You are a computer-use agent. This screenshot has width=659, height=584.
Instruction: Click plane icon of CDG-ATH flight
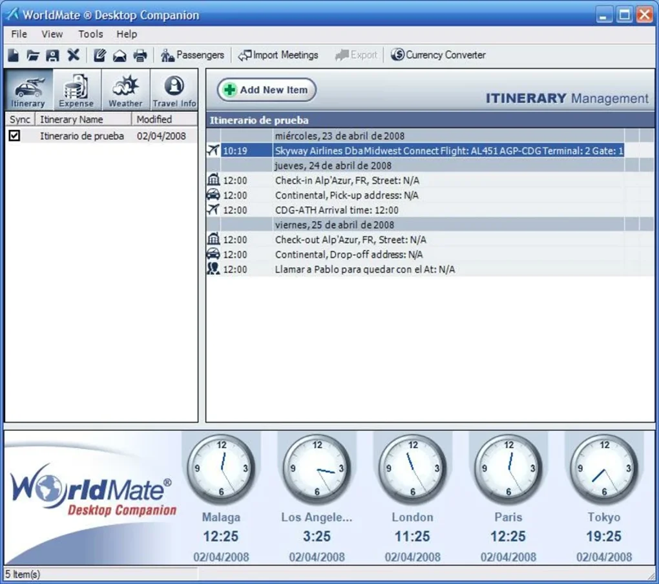pyautogui.click(x=213, y=209)
